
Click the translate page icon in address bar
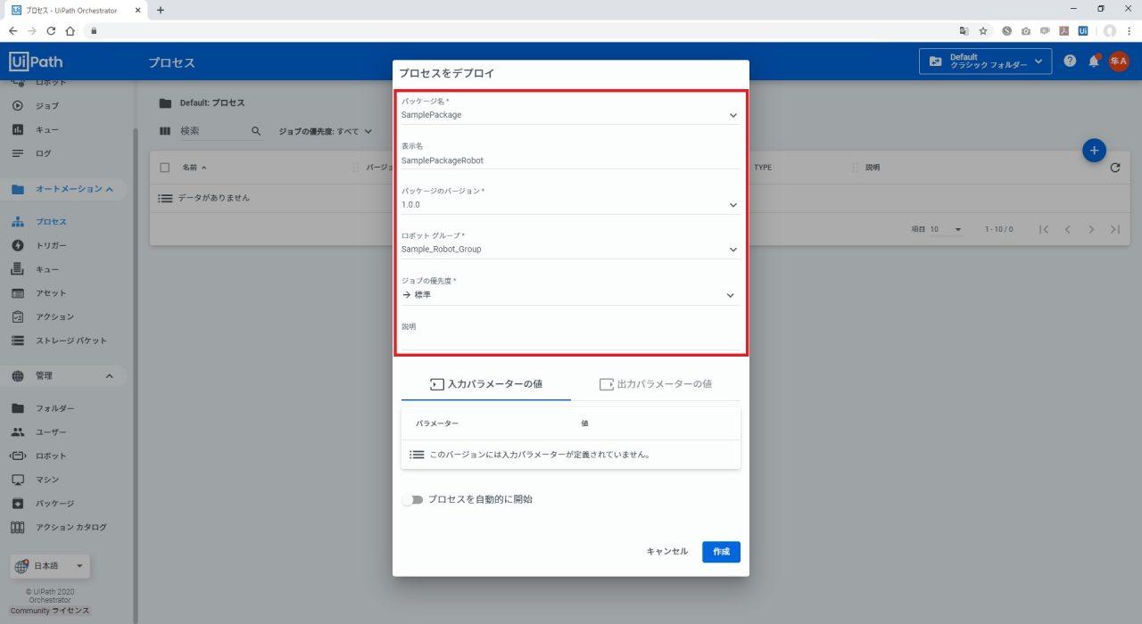964,30
